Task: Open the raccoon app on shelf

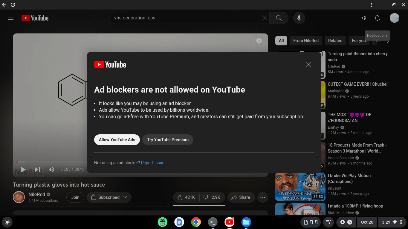Action: 162,222
